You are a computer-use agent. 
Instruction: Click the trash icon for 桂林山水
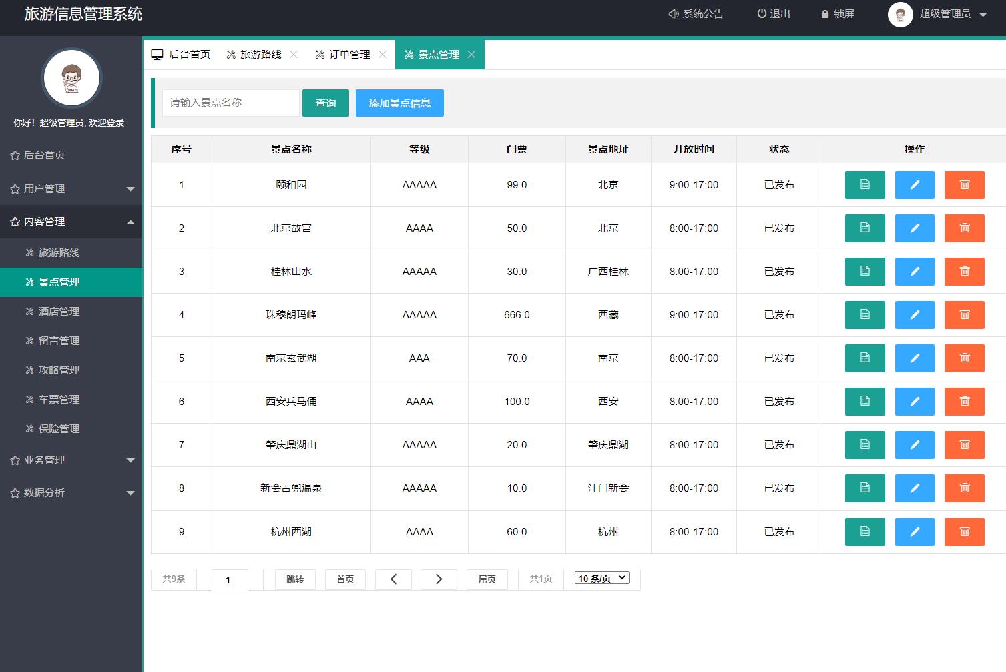pyautogui.click(x=964, y=271)
